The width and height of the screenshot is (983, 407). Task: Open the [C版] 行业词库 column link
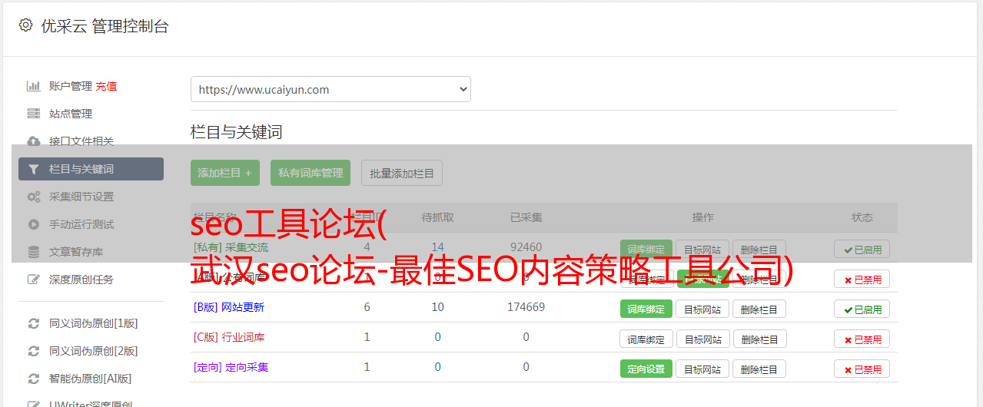tap(229, 337)
